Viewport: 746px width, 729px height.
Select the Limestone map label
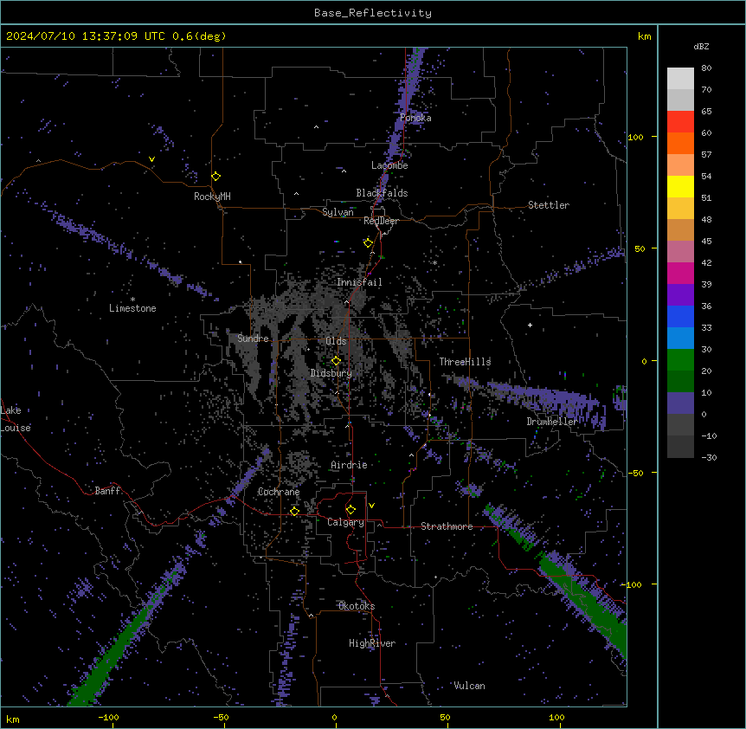click(x=132, y=308)
